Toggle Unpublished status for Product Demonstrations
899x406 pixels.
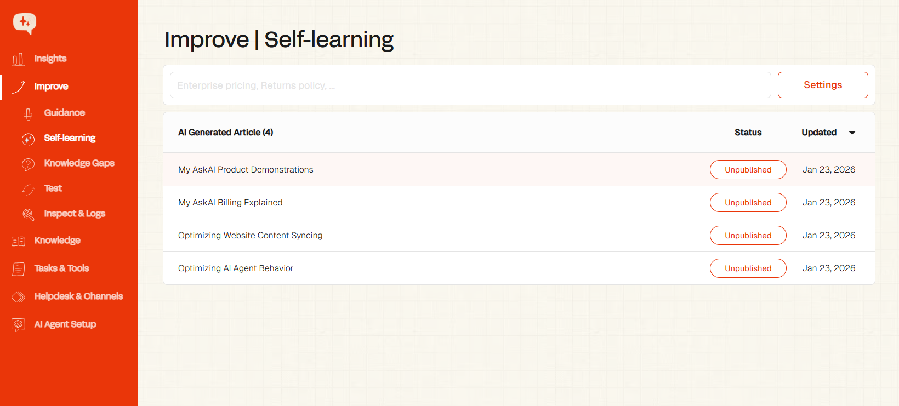(x=748, y=170)
